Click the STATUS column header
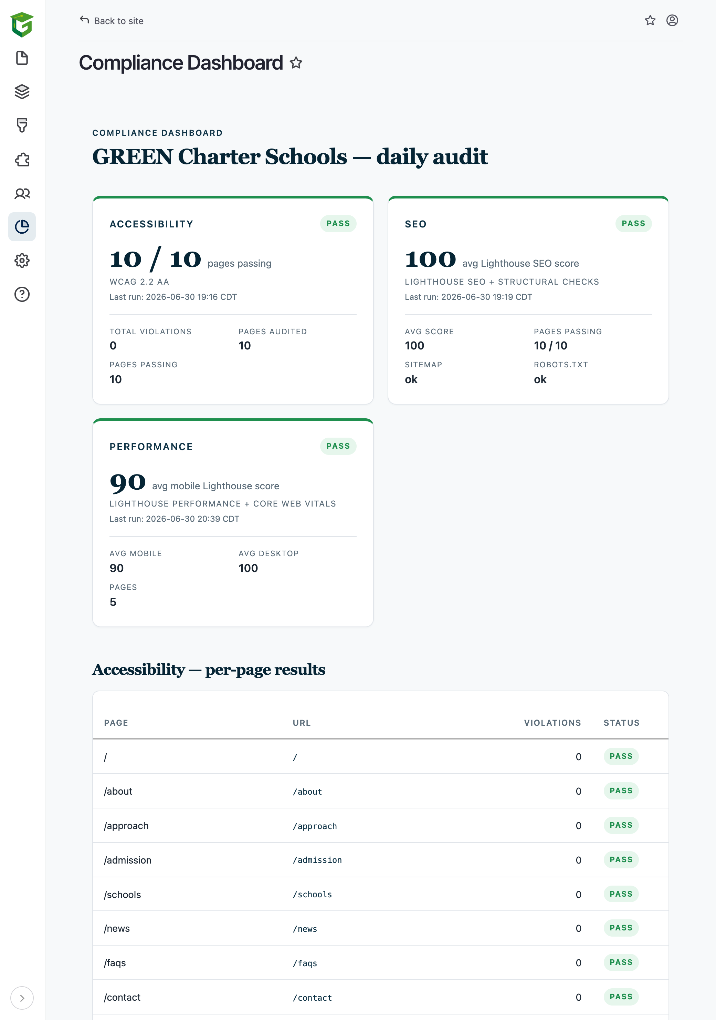716x1020 pixels. pyautogui.click(x=621, y=723)
